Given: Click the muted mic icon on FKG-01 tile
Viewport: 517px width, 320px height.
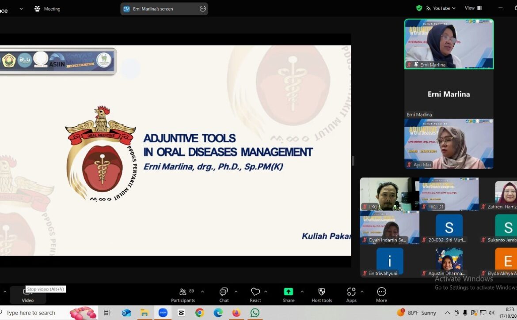Looking at the screenshot, I should [424, 207].
